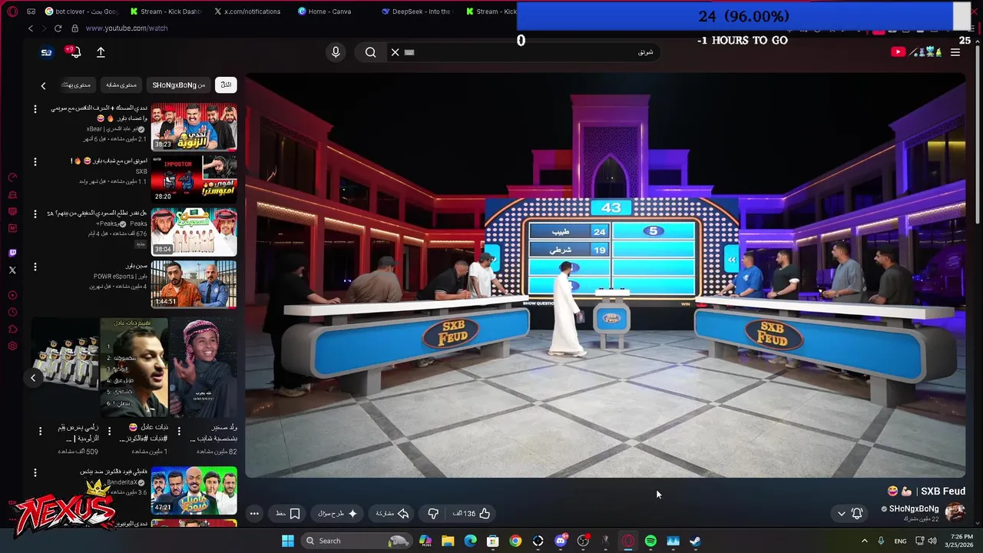Show more filter chips with the chevron arrow
Screen dimensions: 983x553
point(43,85)
